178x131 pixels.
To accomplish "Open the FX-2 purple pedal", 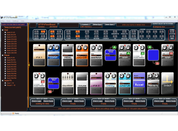I will click(x=96, y=83).
